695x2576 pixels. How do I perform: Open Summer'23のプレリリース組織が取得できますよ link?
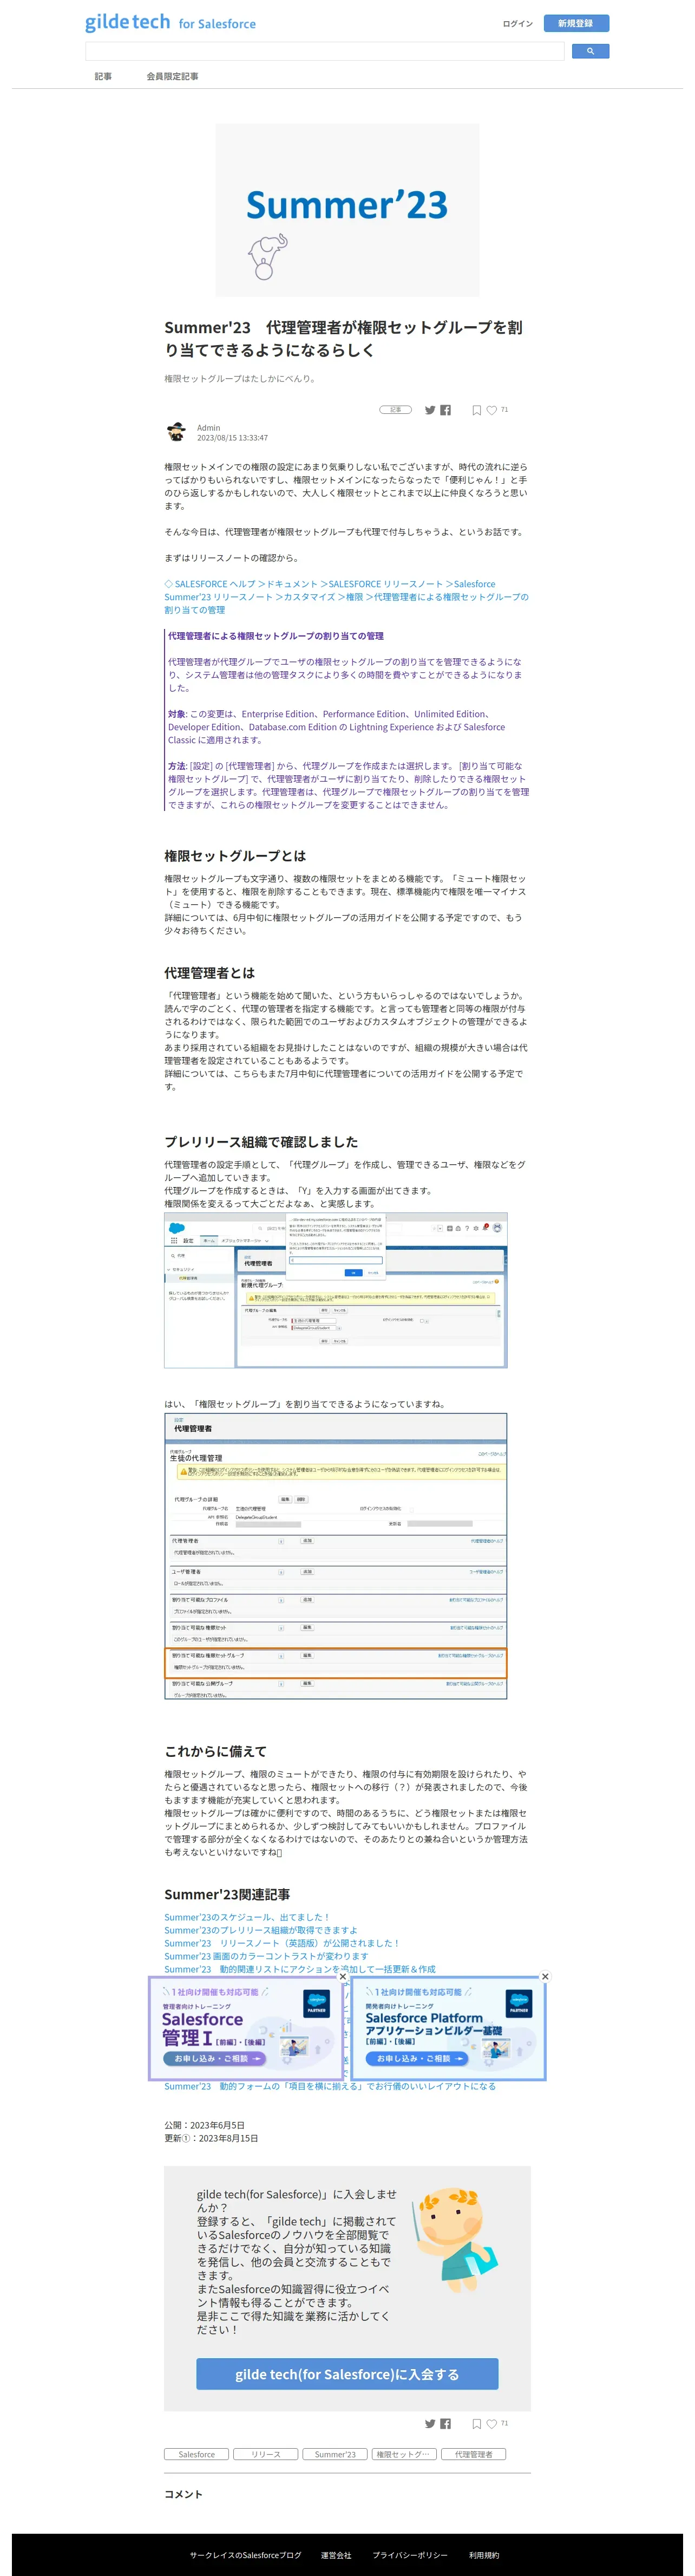coord(261,1930)
